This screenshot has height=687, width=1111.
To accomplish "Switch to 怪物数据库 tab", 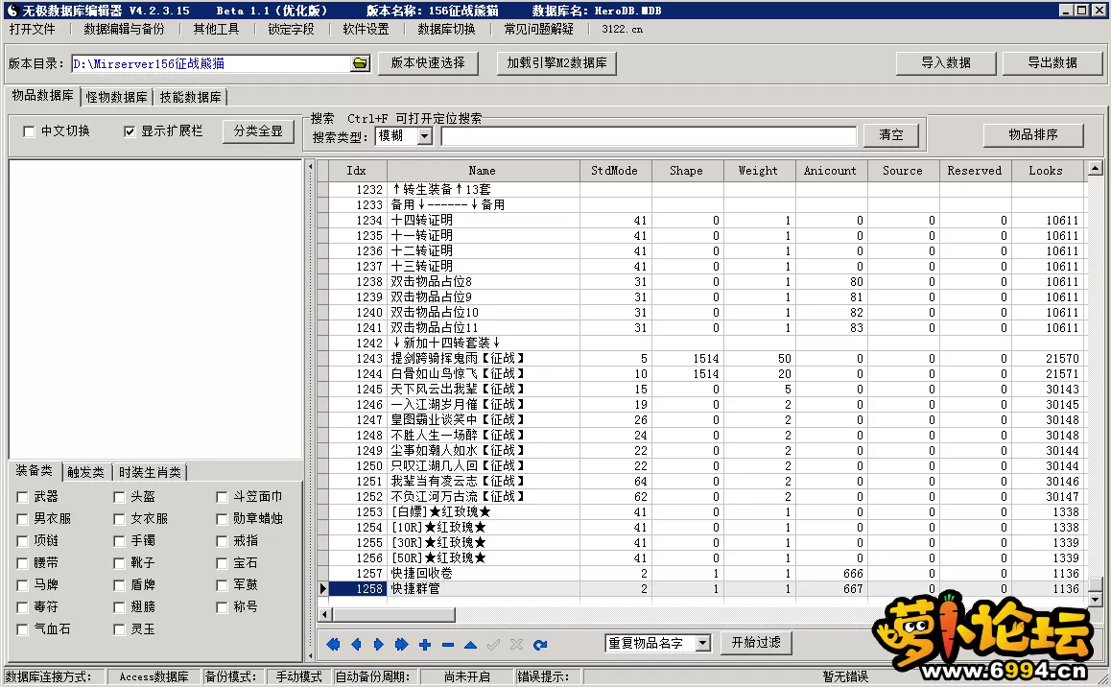I will [116, 97].
